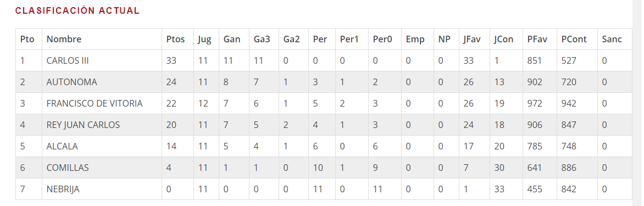Click the CLASIFICACIÓN ACTUAL heading

(x=77, y=11)
